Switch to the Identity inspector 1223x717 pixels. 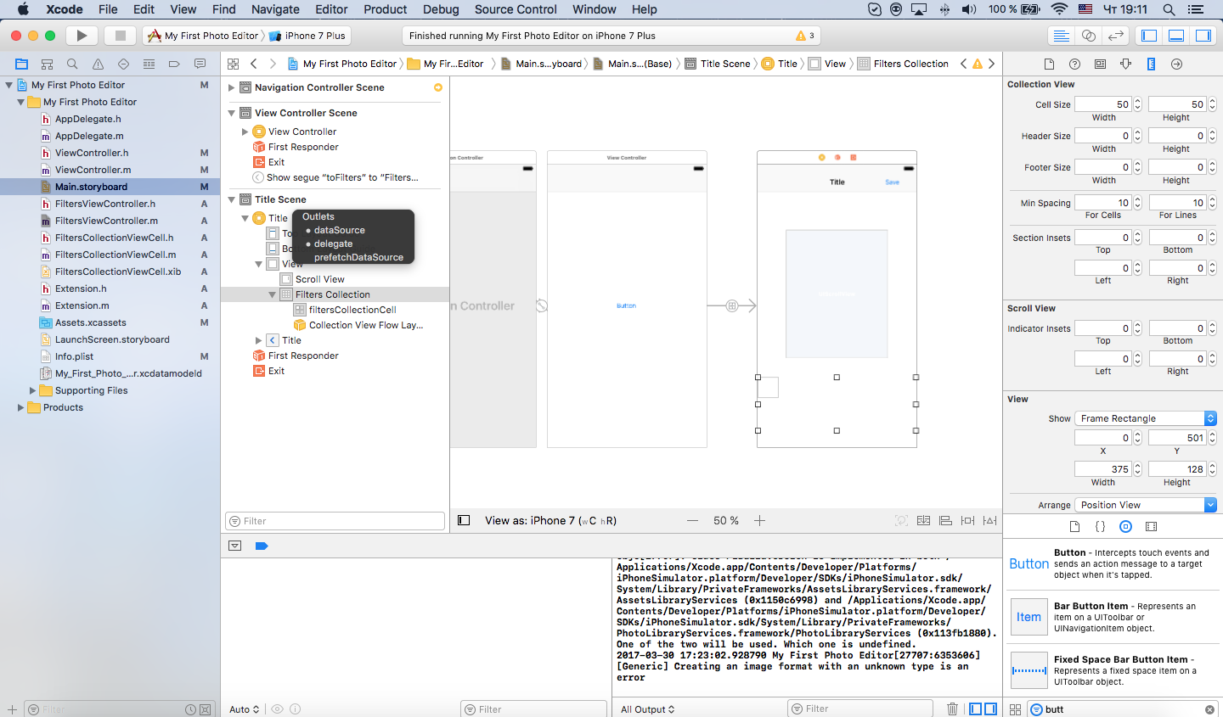click(1100, 64)
